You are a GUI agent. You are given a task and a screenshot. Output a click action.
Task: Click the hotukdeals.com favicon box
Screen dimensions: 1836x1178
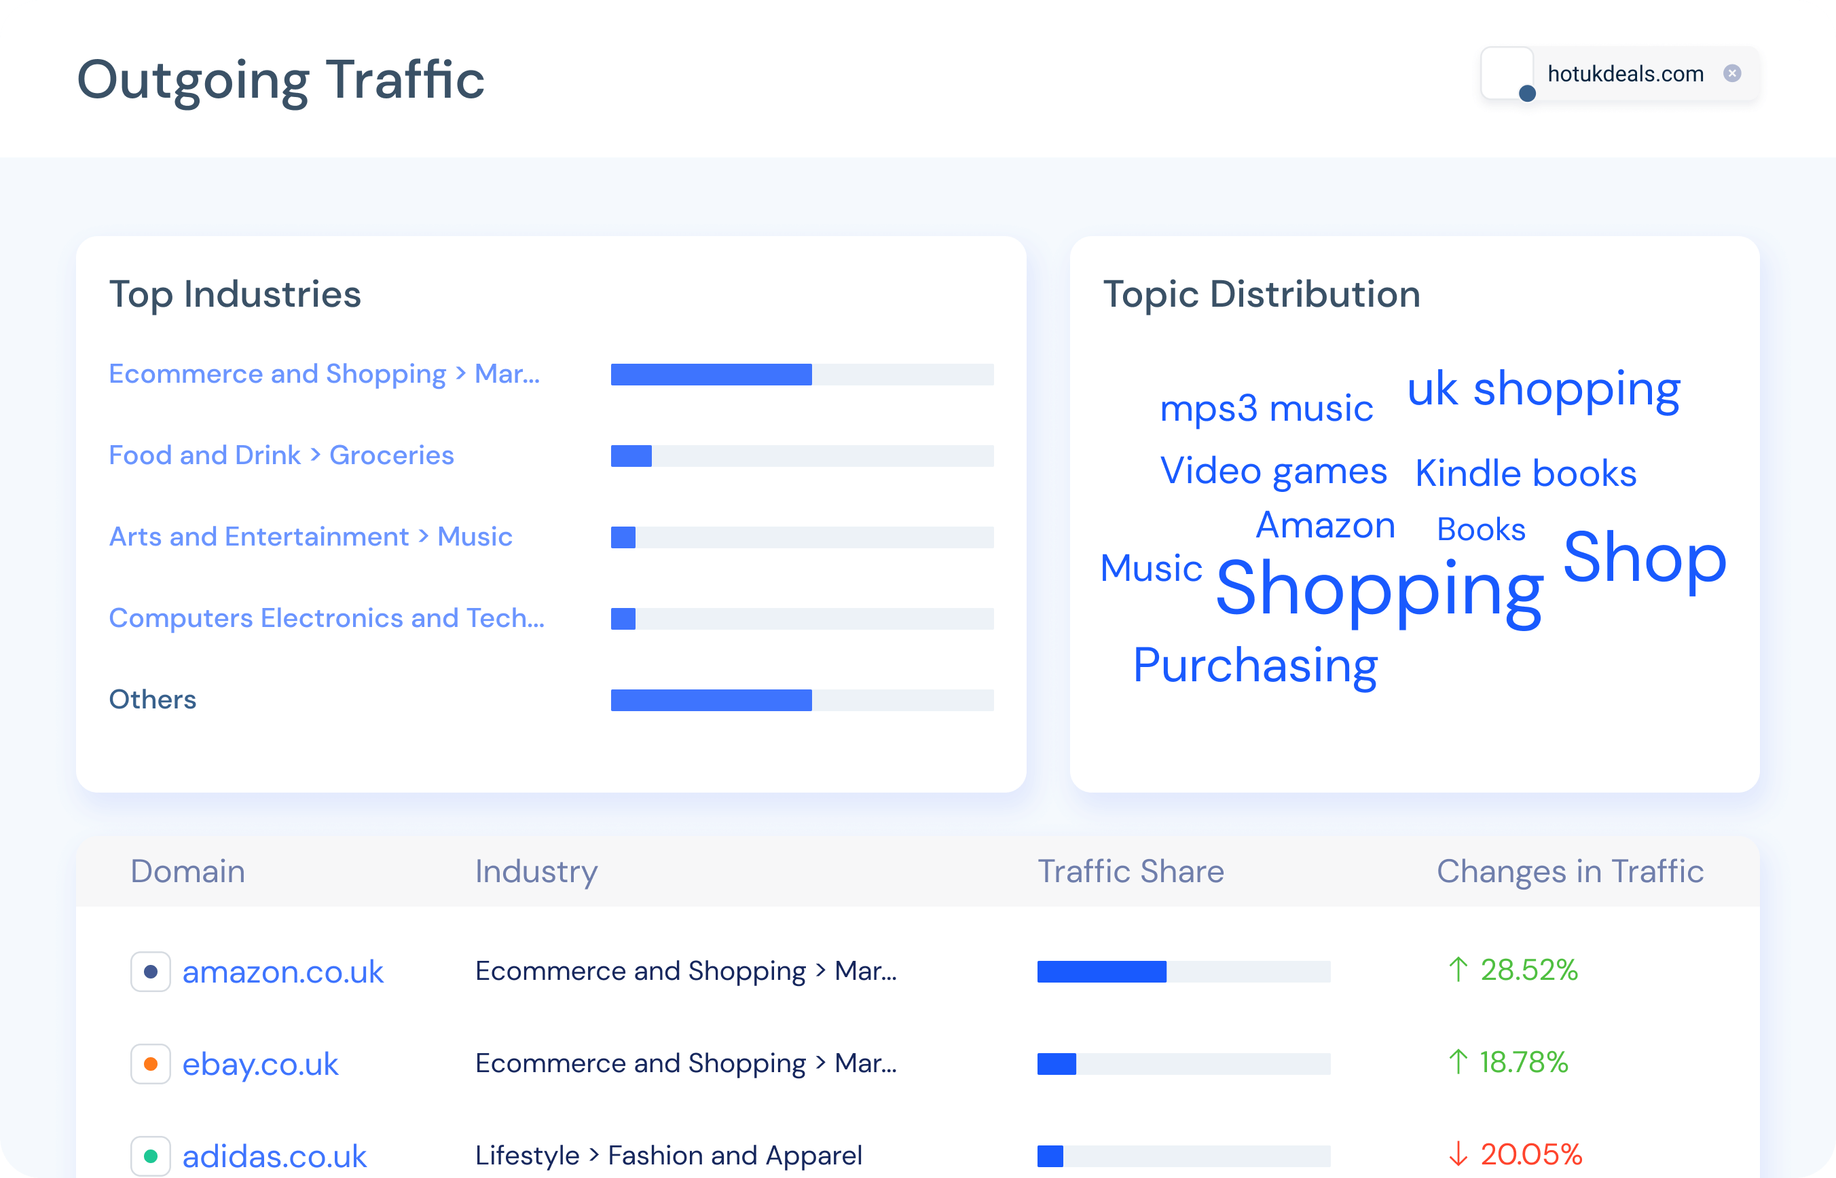1506,73
